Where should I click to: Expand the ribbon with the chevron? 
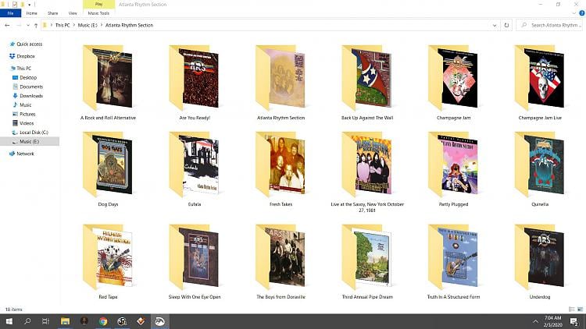(x=574, y=13)
